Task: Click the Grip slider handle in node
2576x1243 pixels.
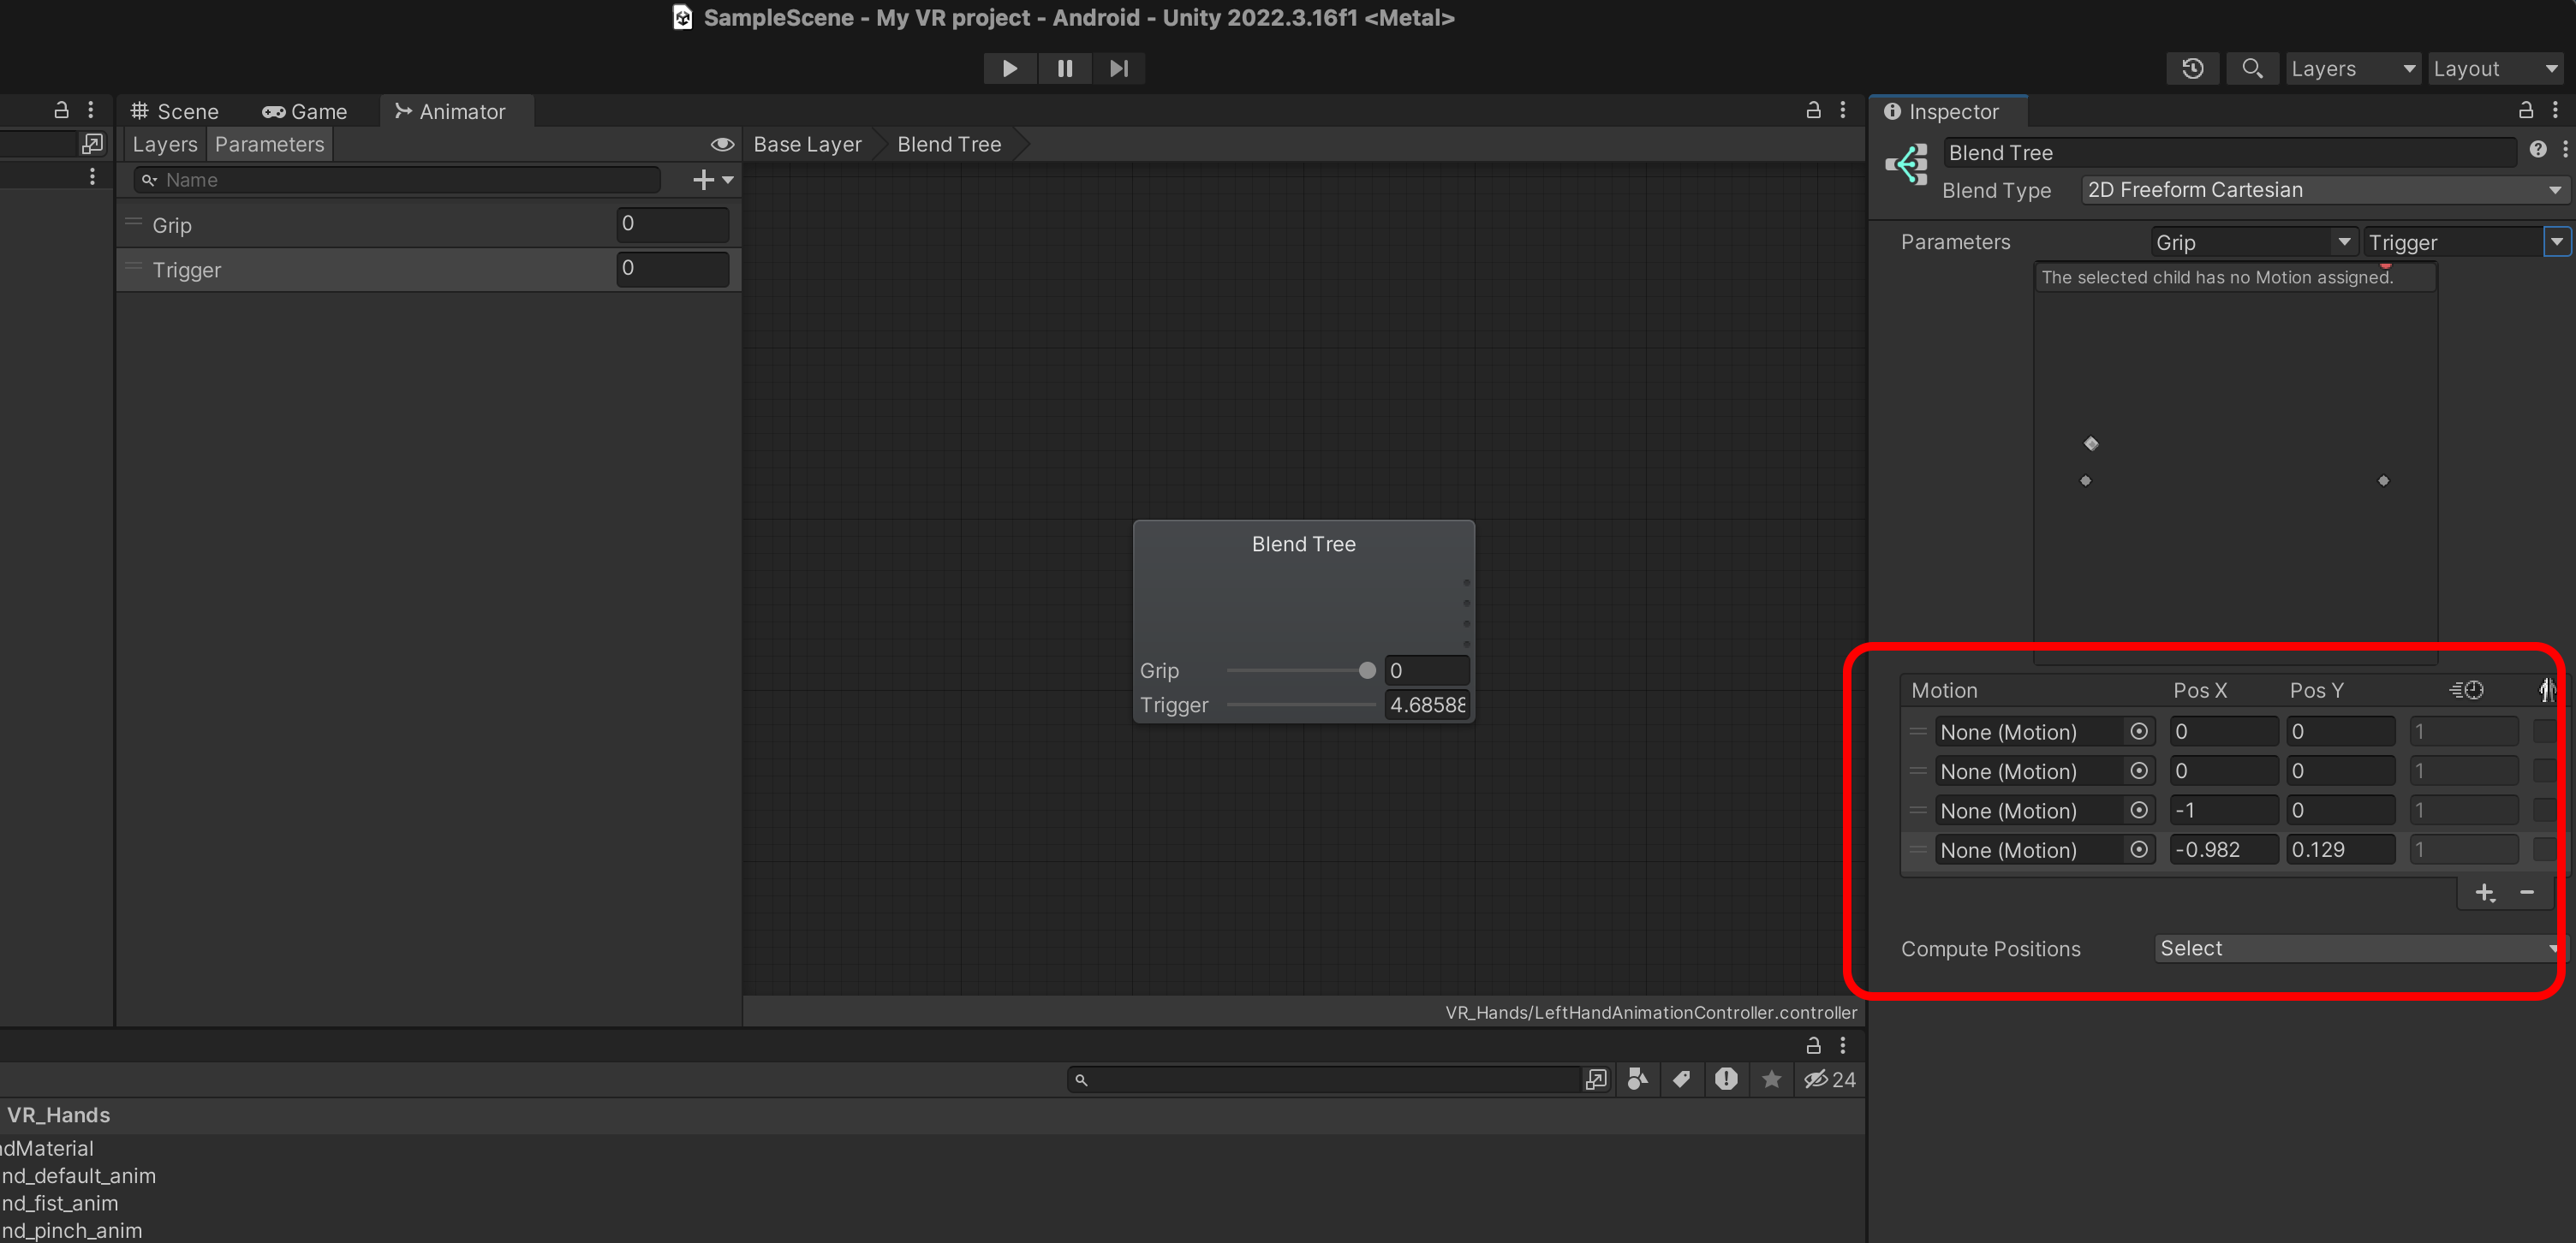Action: (x=1366, y=671)
